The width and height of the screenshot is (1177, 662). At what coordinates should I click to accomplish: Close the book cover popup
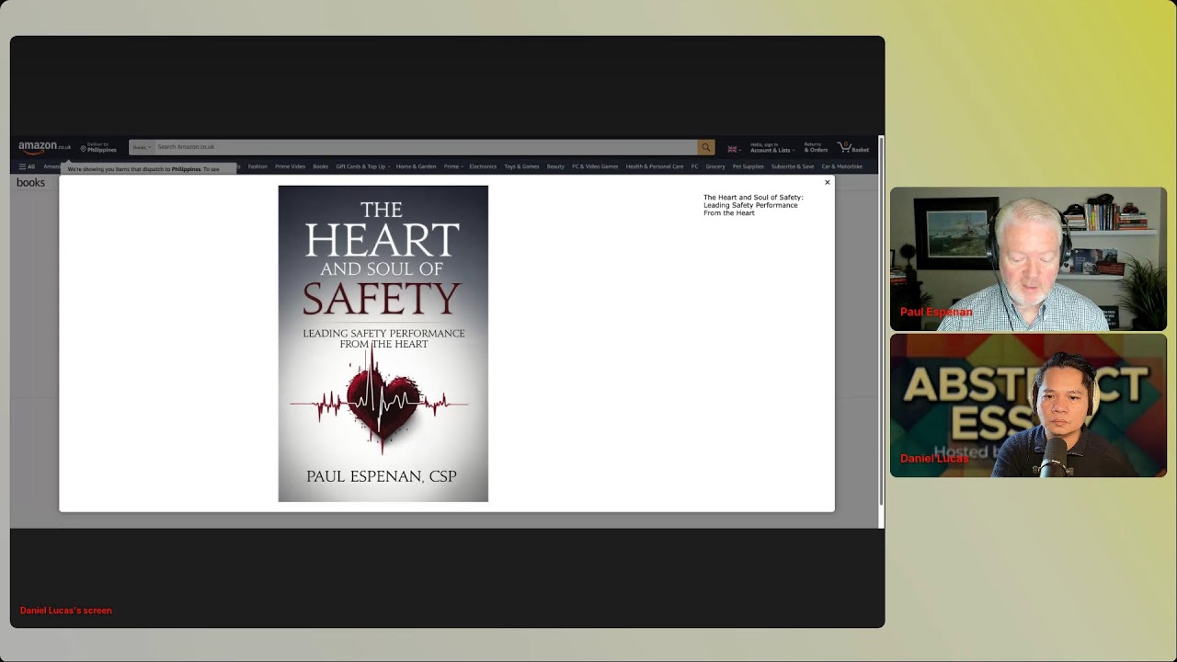click(x=827, y=182)
